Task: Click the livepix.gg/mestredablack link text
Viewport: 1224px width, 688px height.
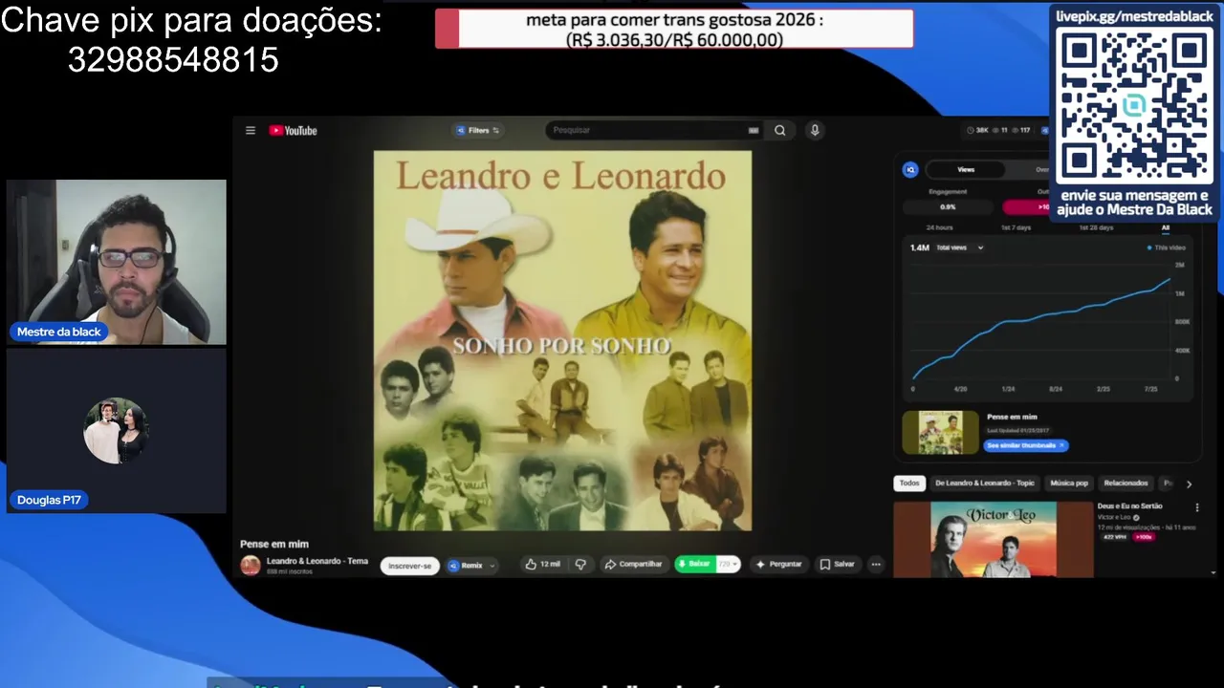Action: pos(1135,16)
